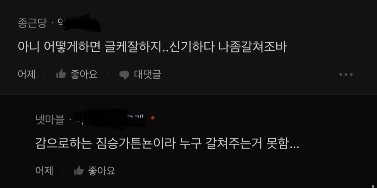
Task: Click the red asterisk author marker
Action: 153,118
